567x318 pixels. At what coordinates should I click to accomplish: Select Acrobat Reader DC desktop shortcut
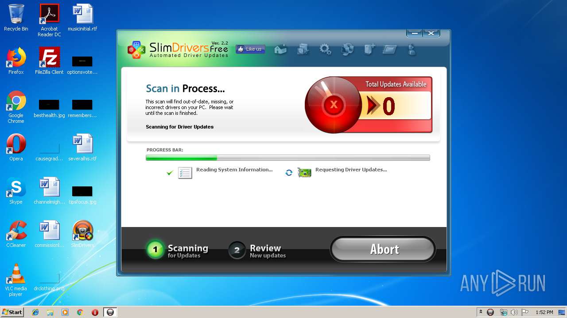point(49,20)
